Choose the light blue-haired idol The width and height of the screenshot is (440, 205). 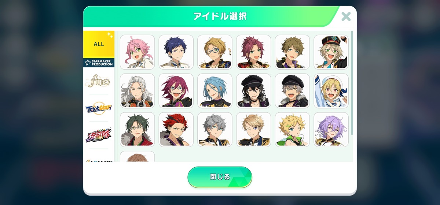point(215,91)
